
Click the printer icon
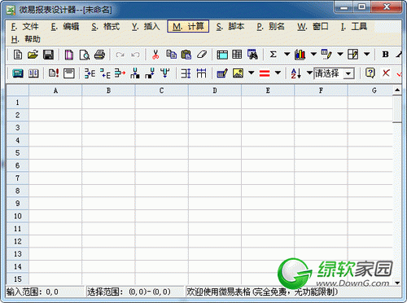coord(99,55)
